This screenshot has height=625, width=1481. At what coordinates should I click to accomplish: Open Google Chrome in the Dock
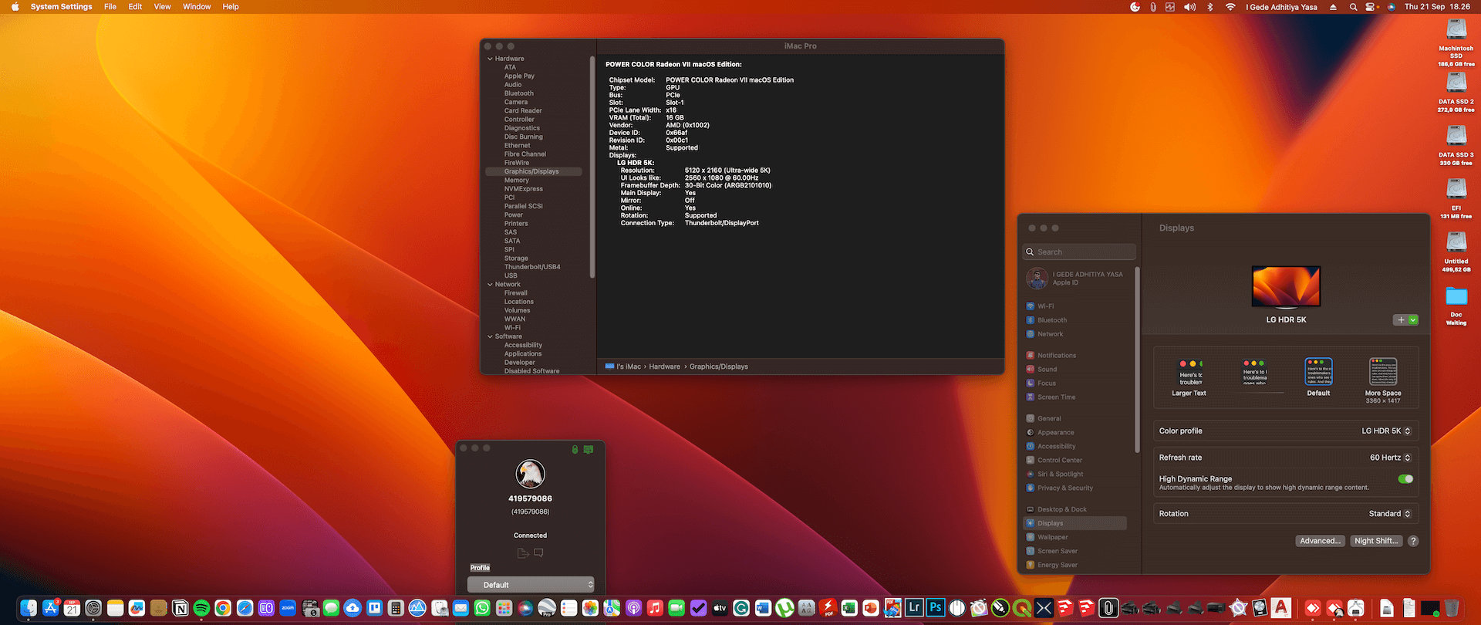click(223, 608)
